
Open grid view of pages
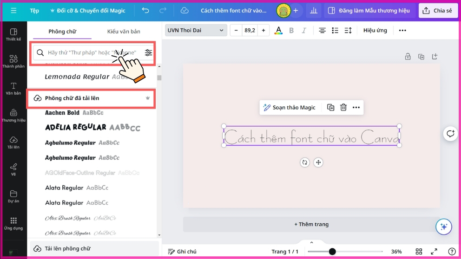coord(419,252)
